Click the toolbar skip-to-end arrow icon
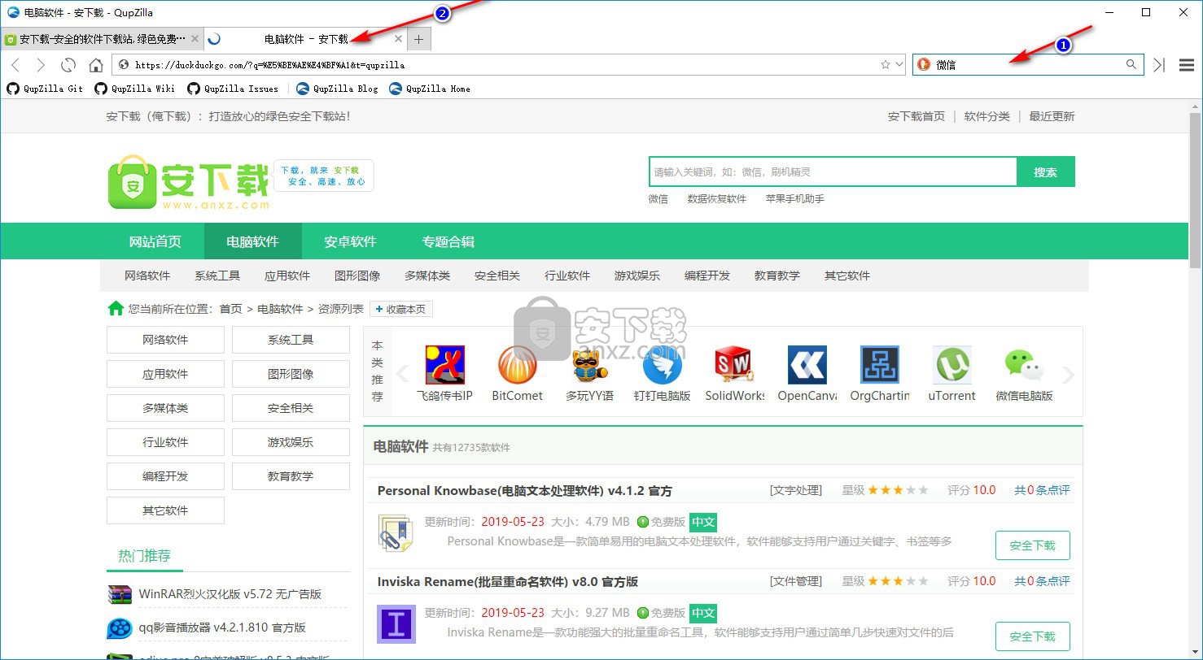Image resolution: width=1203 pixels, height=660 pixels. [1159, 65]
